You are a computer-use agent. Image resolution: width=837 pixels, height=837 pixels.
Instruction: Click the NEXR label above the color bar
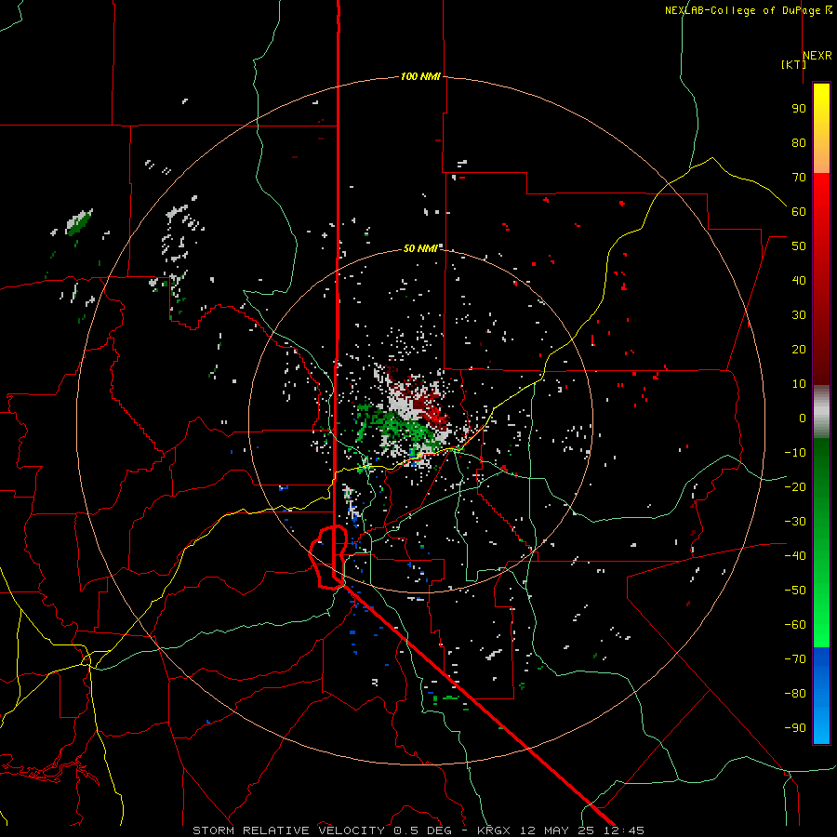click(x=817, y=56)
